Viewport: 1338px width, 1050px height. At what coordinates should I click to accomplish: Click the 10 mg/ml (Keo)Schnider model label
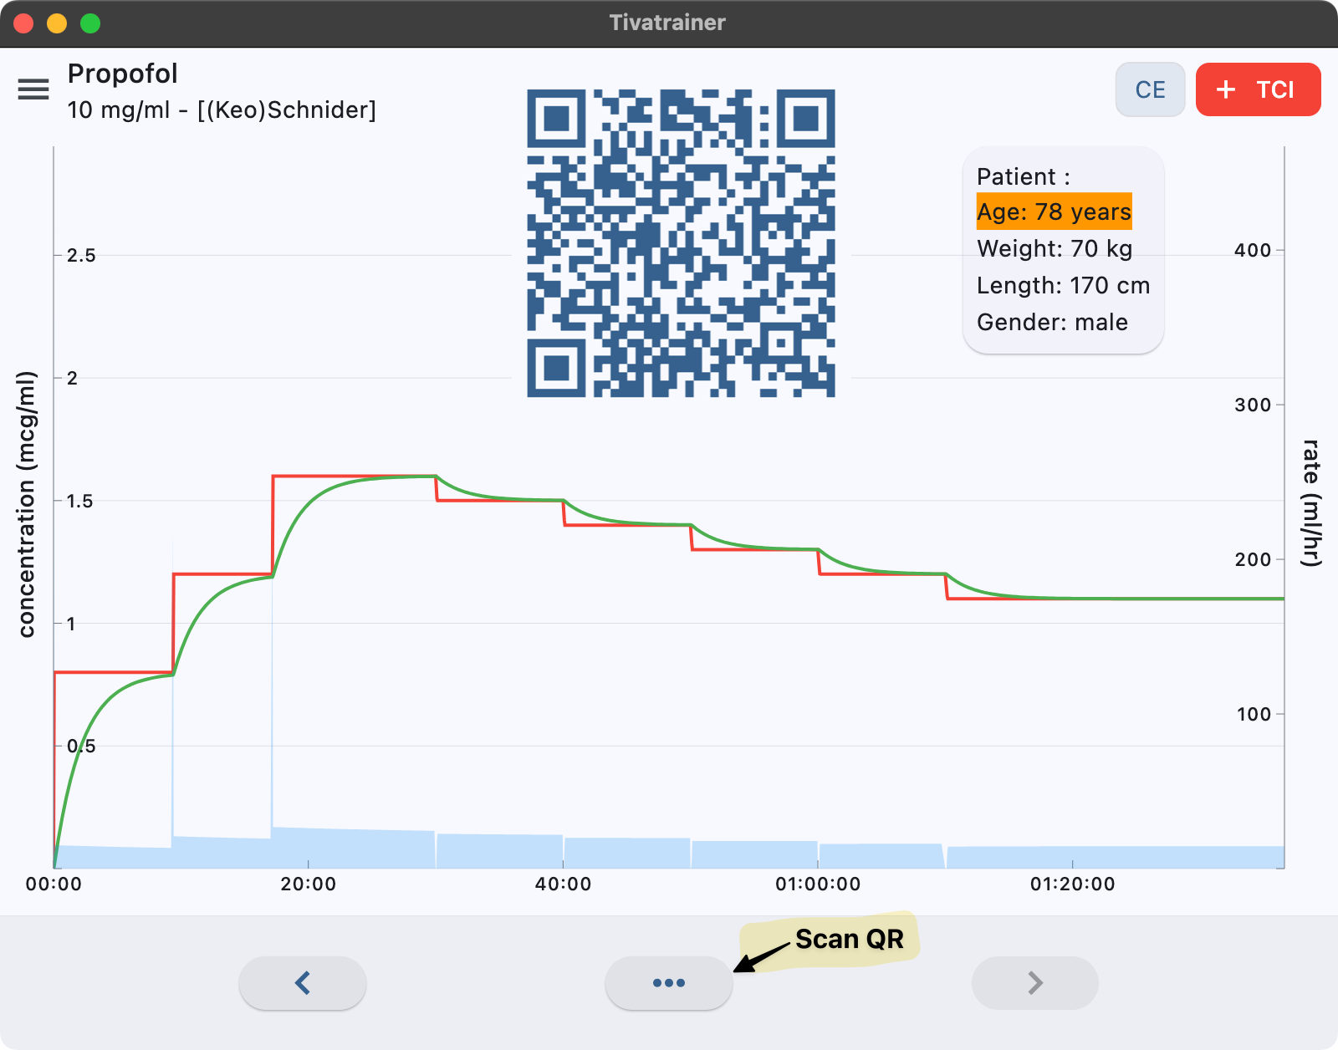coord(222,110)
